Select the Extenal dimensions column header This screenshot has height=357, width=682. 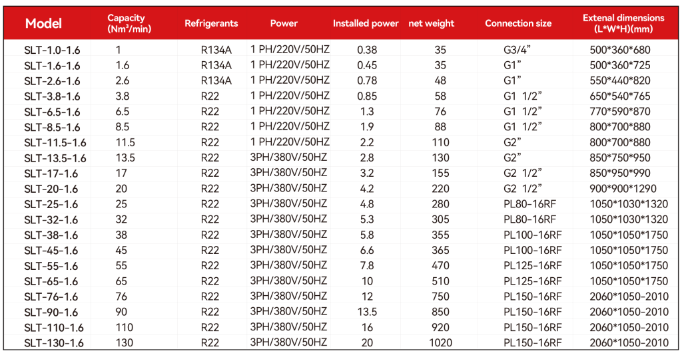623,23
